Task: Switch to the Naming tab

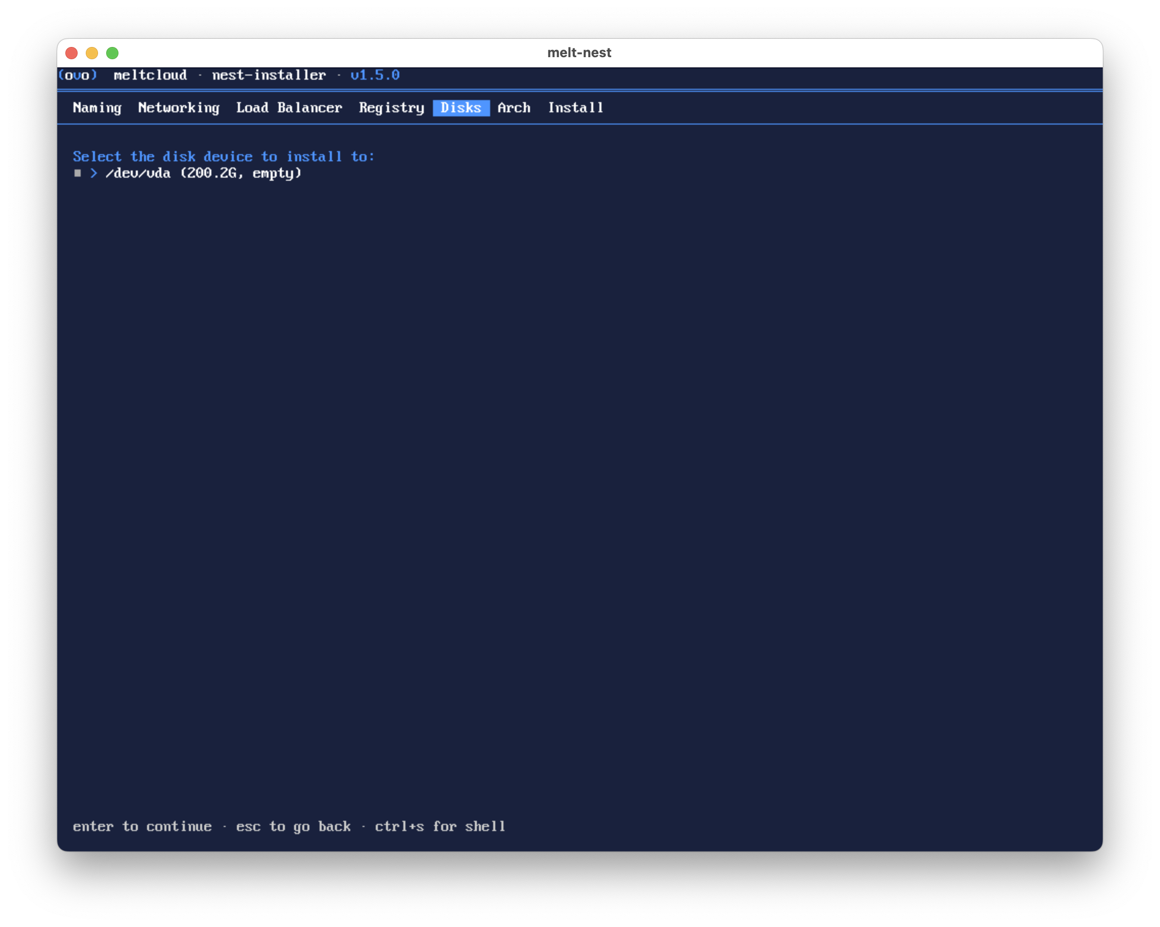Action: click(x=98, y=108)
